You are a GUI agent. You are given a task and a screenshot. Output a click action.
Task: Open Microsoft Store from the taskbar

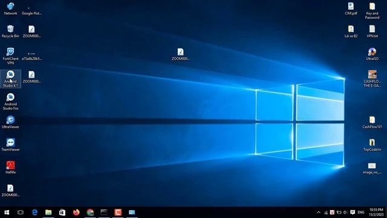[x=62, y=213]
